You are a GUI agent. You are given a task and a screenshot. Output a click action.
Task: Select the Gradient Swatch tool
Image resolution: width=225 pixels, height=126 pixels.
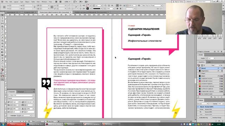[x=2, y=52]
